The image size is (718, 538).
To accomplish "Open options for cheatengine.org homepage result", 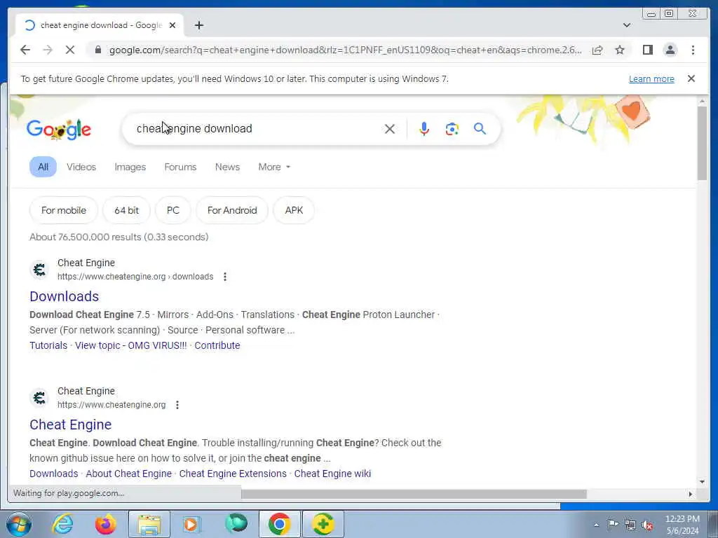I will tap(177, 405).
